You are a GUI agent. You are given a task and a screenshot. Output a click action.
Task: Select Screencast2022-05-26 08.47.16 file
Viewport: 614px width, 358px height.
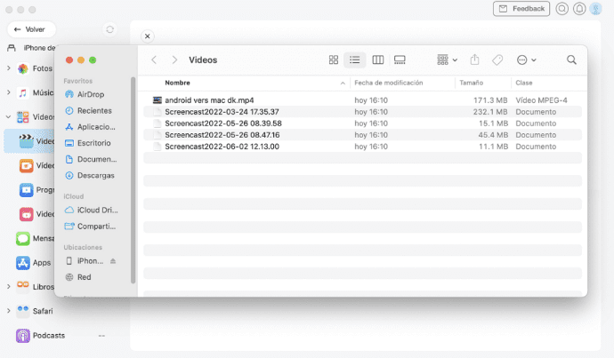pos(362,135)
